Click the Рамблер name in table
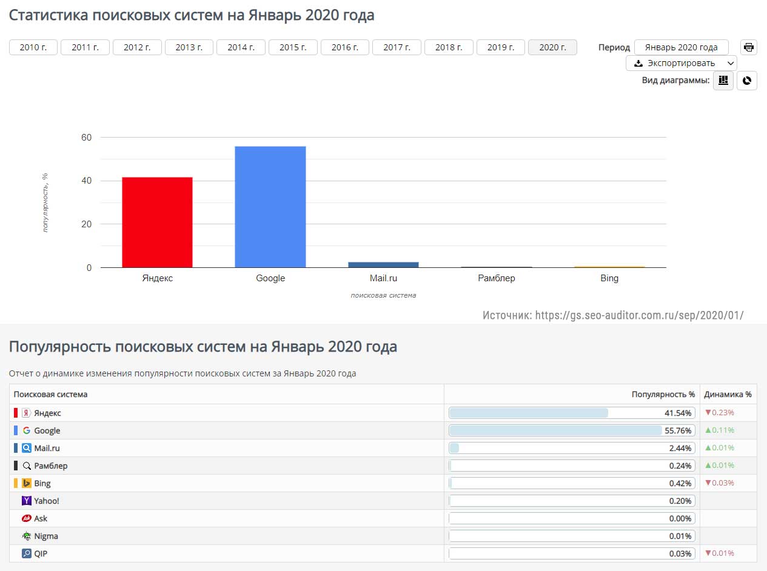This screenshot has width=767, height=571. coord(51,466)
